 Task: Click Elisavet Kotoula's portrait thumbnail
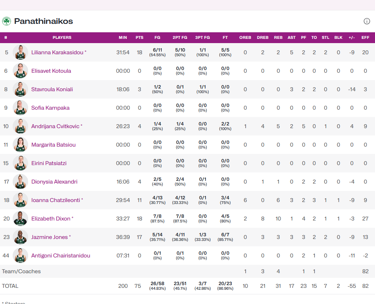pyautogui.click(x=20, y=71)
